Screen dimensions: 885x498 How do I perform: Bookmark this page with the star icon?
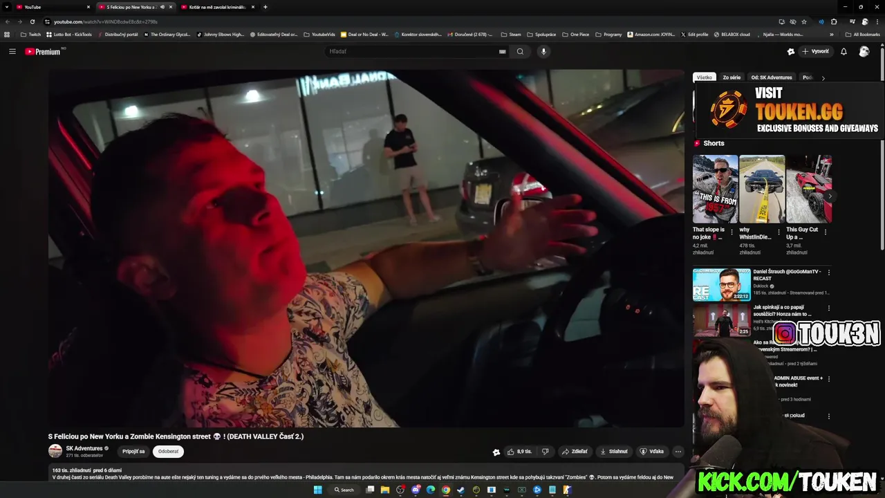[x=804, y=21]
